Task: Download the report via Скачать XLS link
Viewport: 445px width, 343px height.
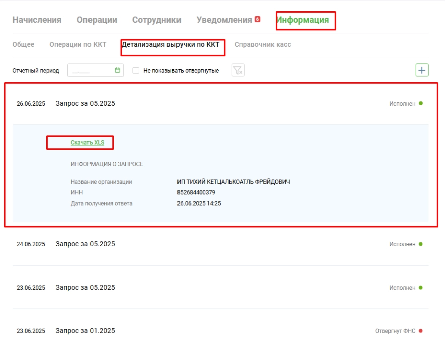Action: 87,143
